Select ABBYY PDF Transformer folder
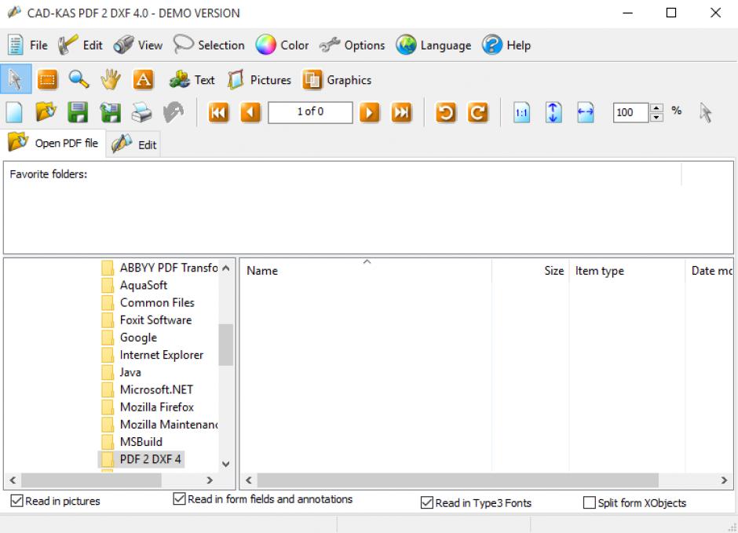 (x=159, y=268)
